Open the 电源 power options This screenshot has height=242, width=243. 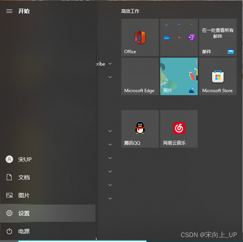(48, 231)
